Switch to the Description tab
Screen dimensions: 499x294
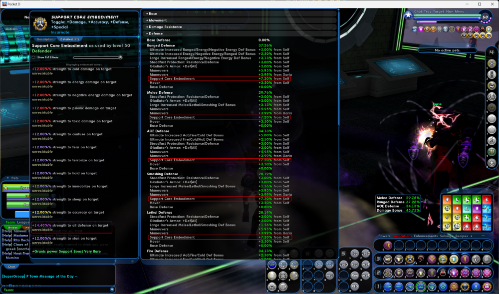(45, 39)
